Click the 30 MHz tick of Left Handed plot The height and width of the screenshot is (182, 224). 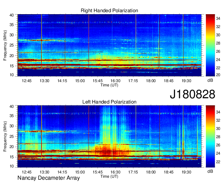tap(12, 126)
